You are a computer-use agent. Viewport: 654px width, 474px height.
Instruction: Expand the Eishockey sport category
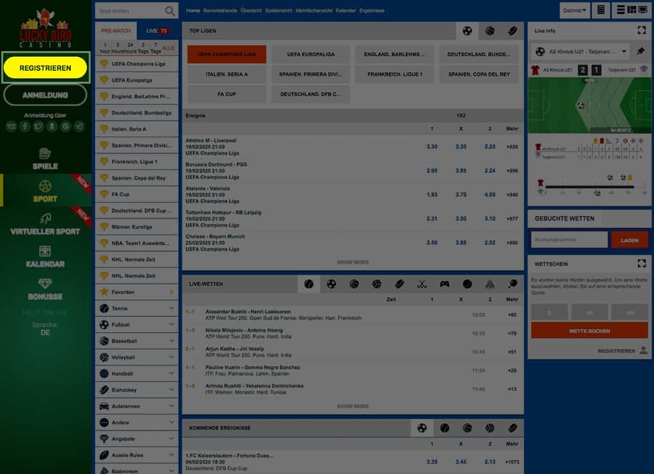pos(137,390)
